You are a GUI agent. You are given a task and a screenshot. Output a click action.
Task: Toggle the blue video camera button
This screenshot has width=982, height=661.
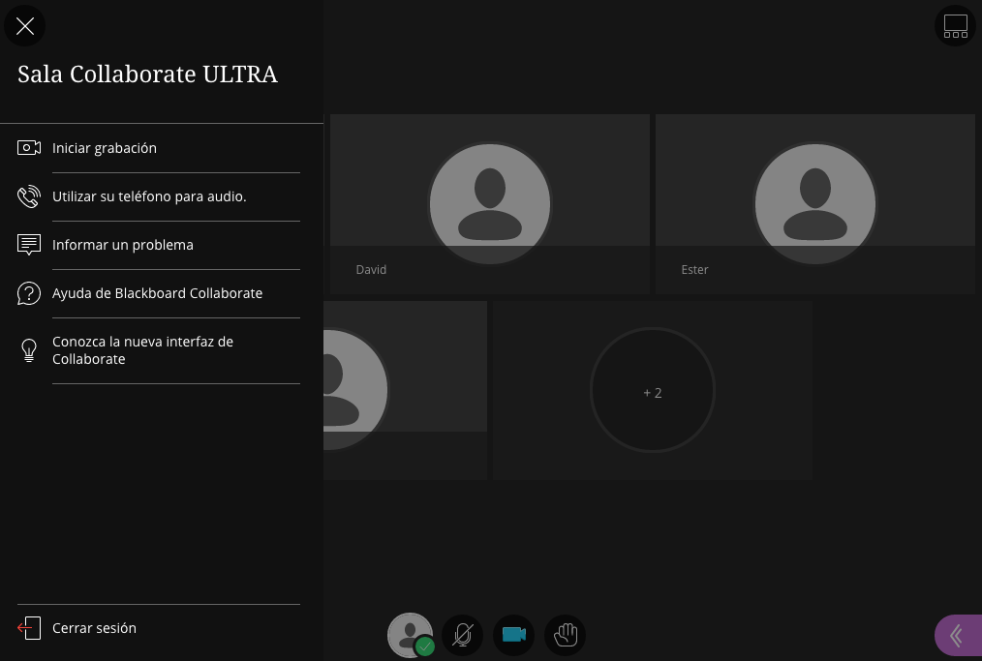coord(513,635)
